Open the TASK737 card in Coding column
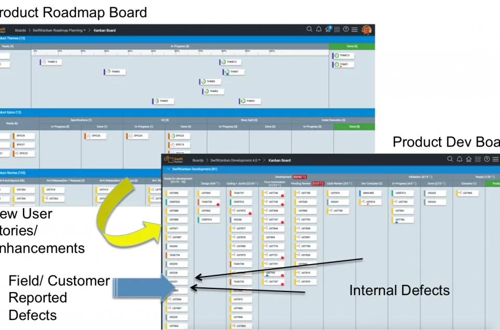The height and width of the screenshot is (330, 500). tap(241, 193)
